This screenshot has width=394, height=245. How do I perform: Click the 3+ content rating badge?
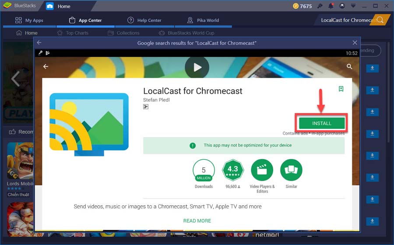tap(146, 107)
